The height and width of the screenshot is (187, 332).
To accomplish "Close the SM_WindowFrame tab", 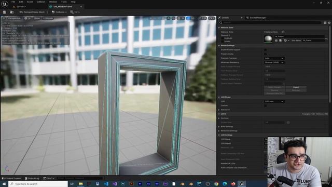I will point(81,7).
